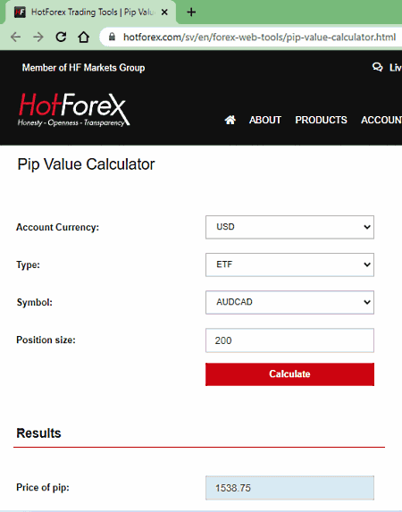This screenshot has width=402, height=512.
Task: Close the HotForex Trading Tools tab
Action: coord(164,13)
